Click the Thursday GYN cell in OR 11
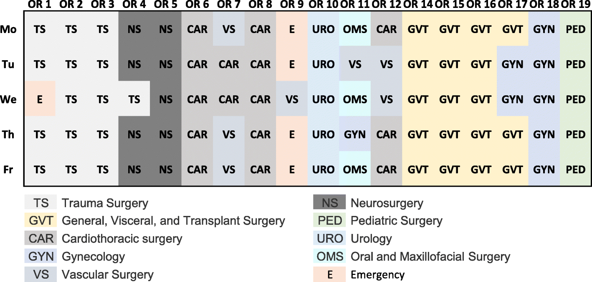This screenshot has width=592, height=282. (355, 135)
